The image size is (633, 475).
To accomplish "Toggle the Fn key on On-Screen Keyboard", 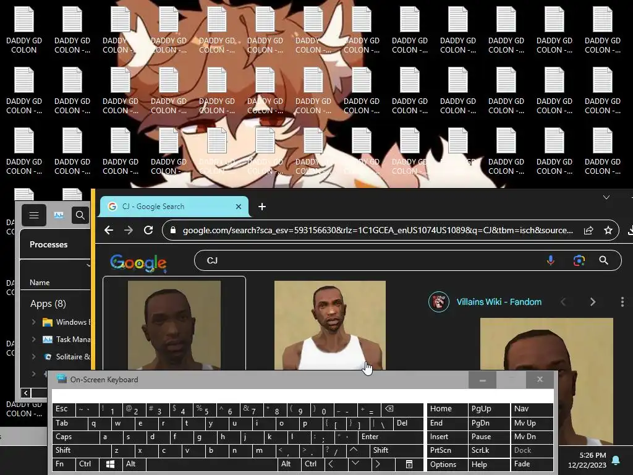I will [x=64, y=464].
